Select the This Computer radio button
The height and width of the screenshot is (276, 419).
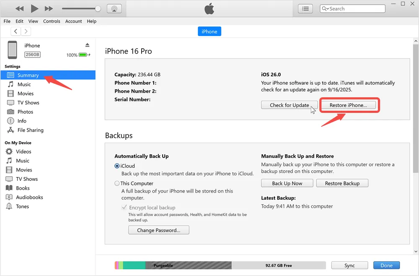(117, 183)
